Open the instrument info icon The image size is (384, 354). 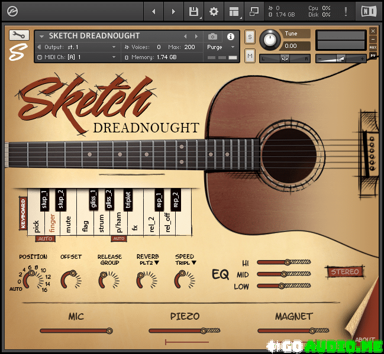tap(230, 37)
